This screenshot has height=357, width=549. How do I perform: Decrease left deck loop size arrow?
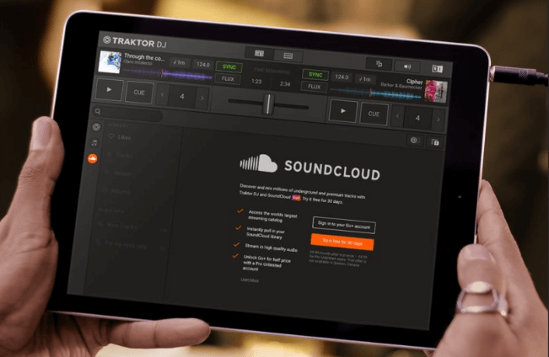162,94
